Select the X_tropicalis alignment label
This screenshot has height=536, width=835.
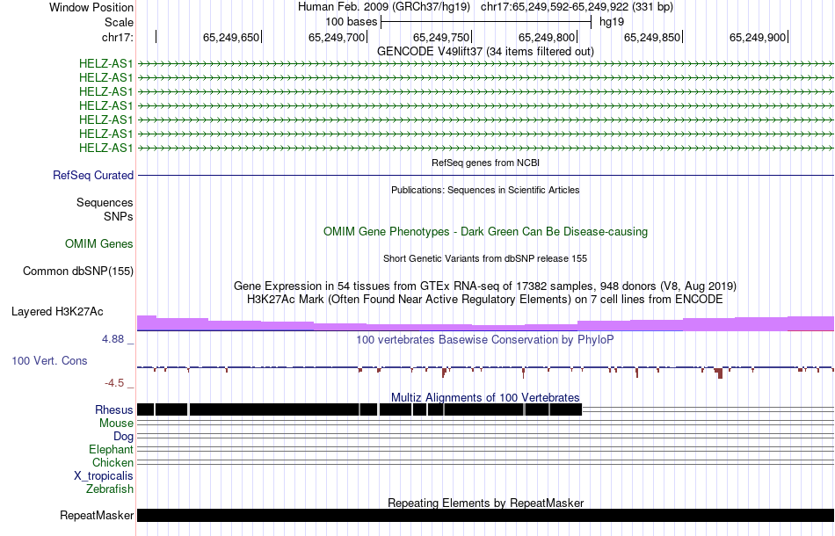tap(104, 476)
